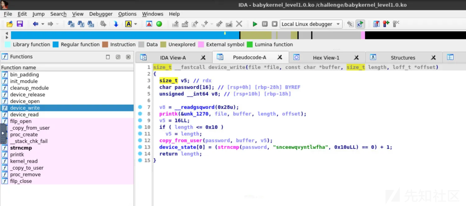Viewport: 466px width, 206px height.
Task: Open the back-arrow history dropdown
Action: (x=43, y=24)
